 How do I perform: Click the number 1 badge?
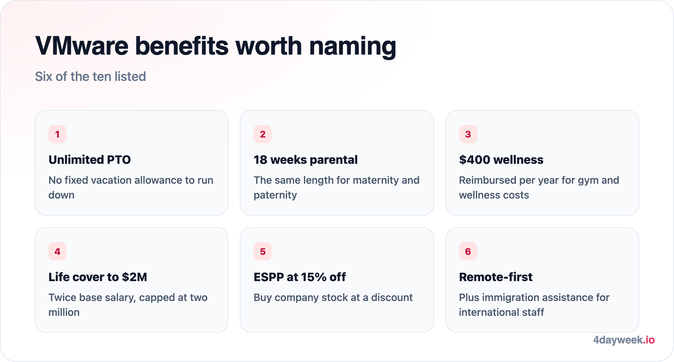[x=57, y=134]
